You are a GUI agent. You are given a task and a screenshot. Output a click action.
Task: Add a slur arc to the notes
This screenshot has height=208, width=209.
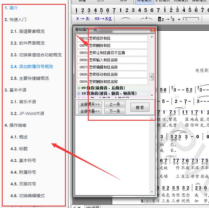pos(125,19)
